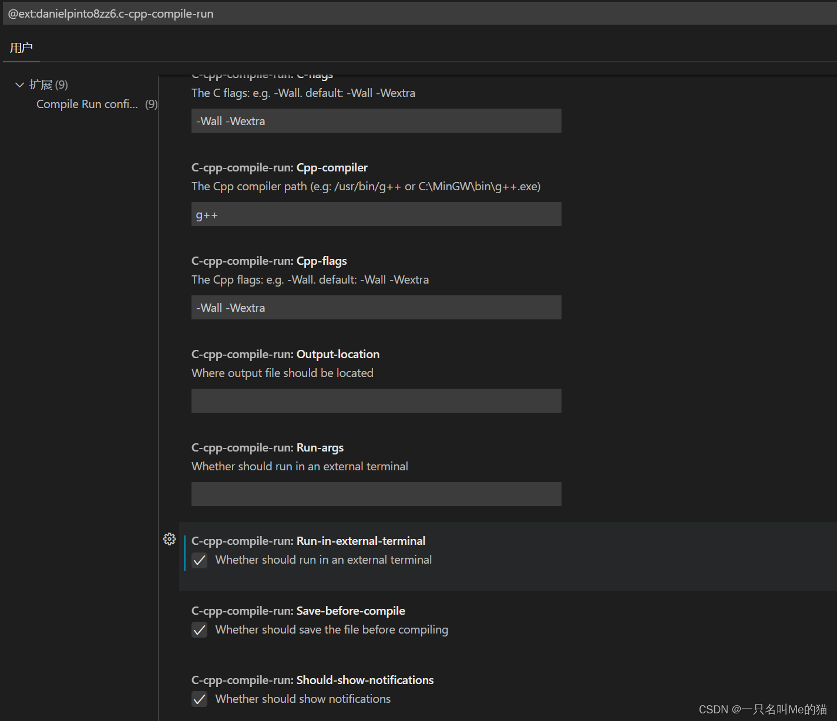
Task: Disable Save-before-compile option
Action: point(199,629)
